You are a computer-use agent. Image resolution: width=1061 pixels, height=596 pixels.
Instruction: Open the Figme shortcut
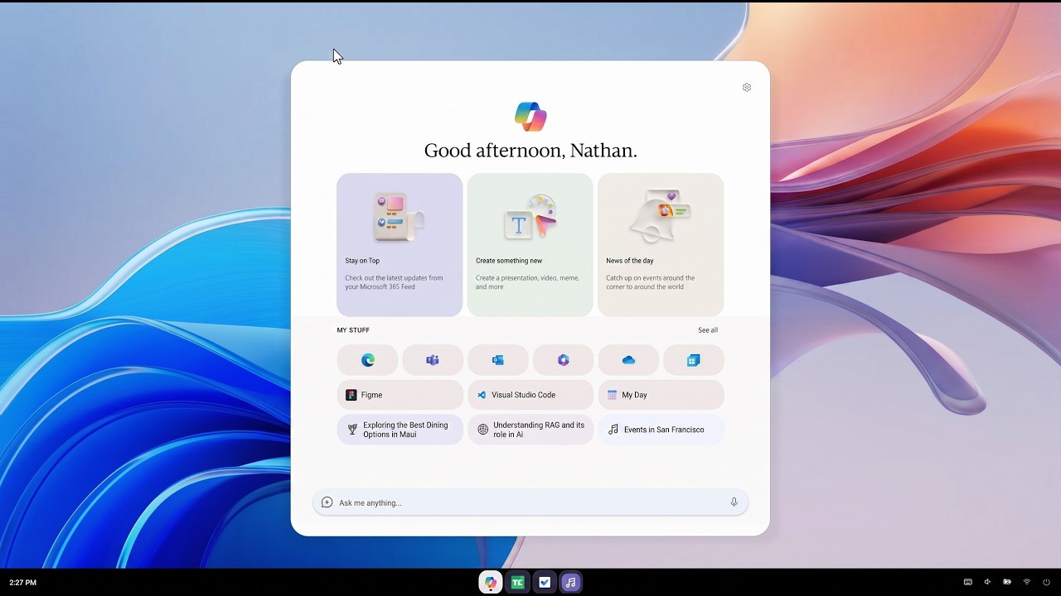pos(400,395)
